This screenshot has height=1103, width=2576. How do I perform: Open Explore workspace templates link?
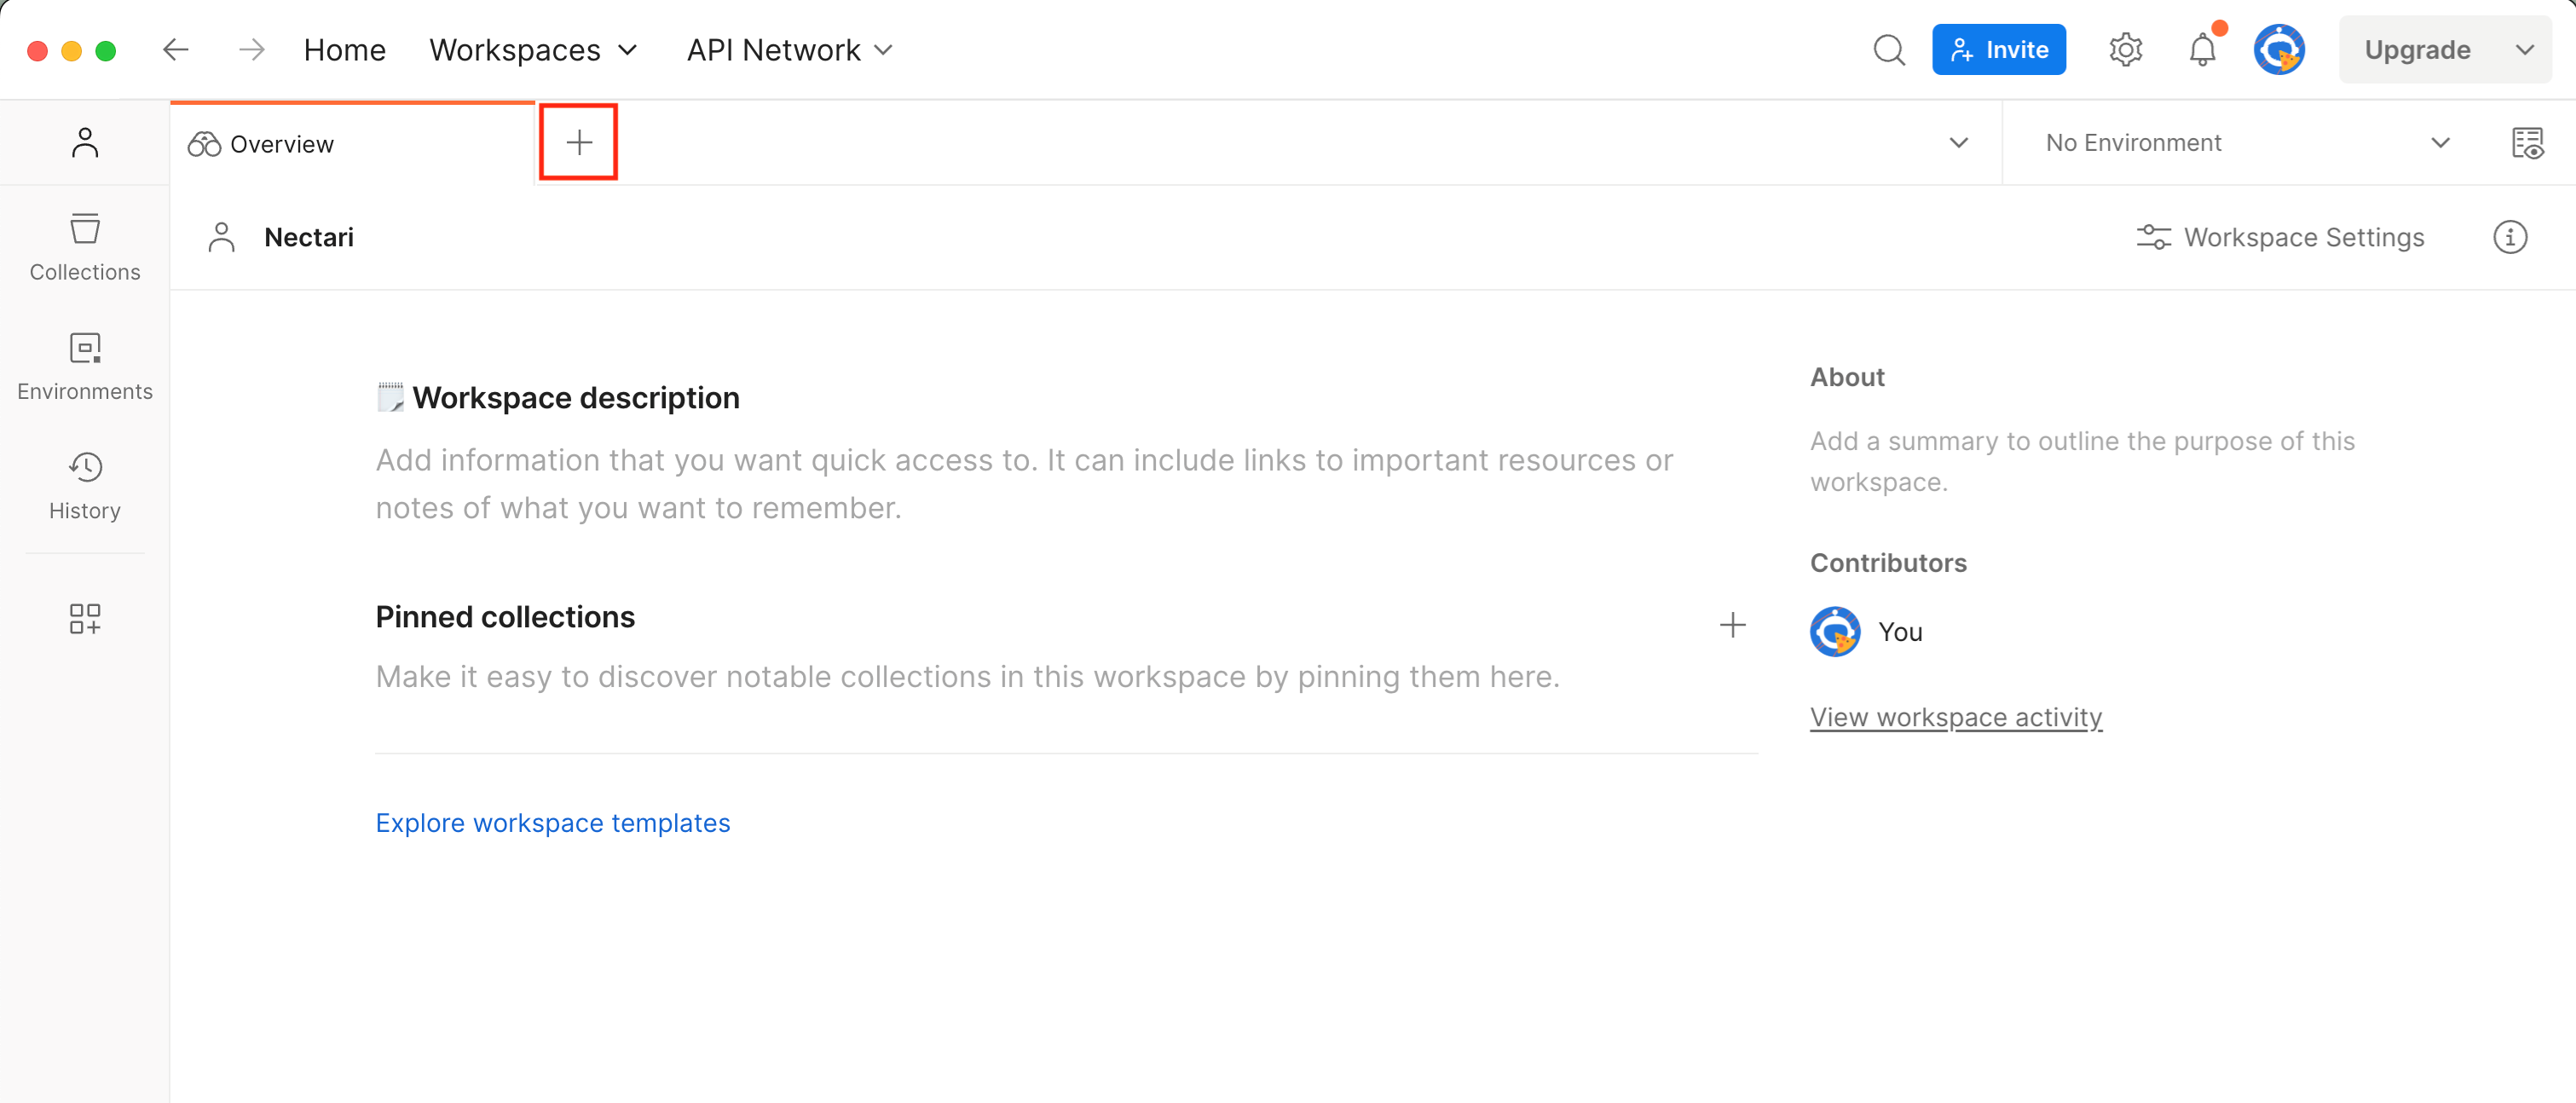[552, 822]
